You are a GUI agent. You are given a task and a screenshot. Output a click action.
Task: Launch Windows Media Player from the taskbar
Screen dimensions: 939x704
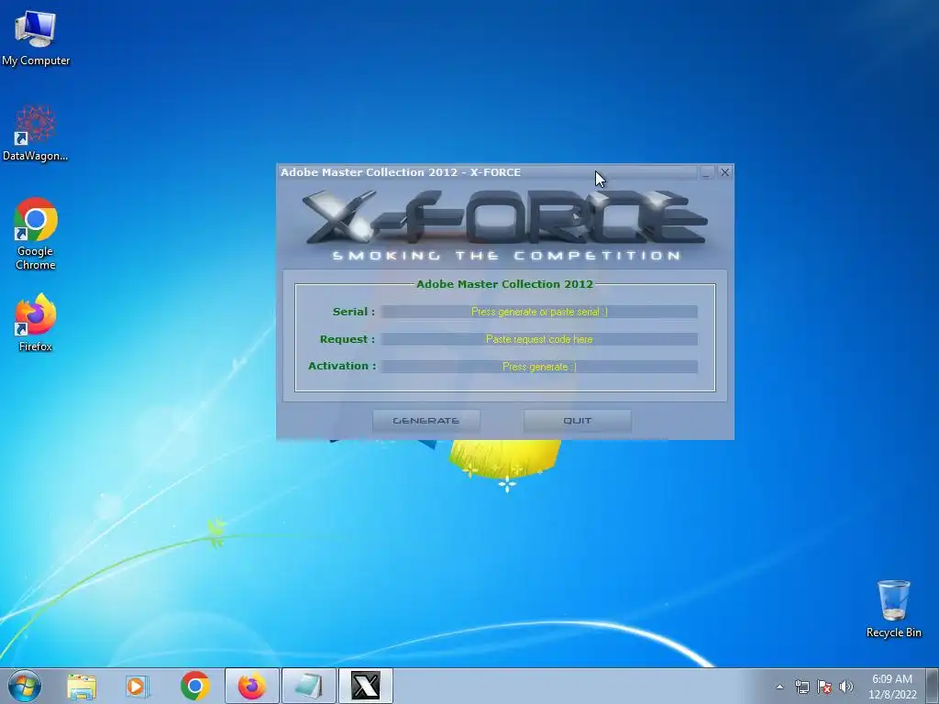[138, 687]
